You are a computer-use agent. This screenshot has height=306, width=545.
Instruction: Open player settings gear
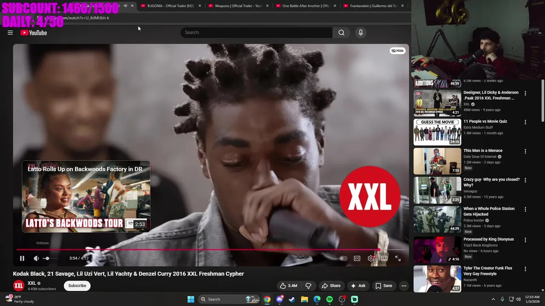(x=371, y=258)
